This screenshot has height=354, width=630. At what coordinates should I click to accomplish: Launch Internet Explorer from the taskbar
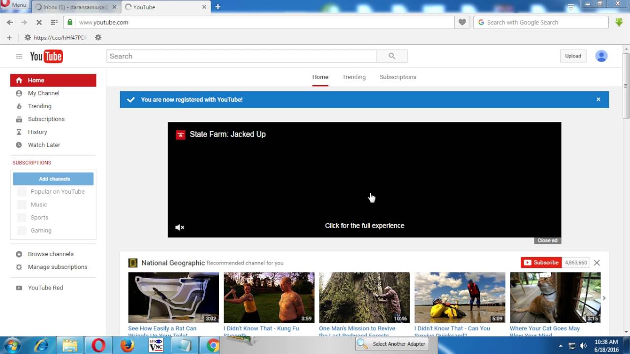click(41, 345)
